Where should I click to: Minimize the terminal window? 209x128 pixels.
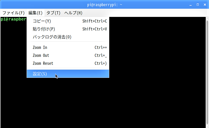[x=191, y=5]
